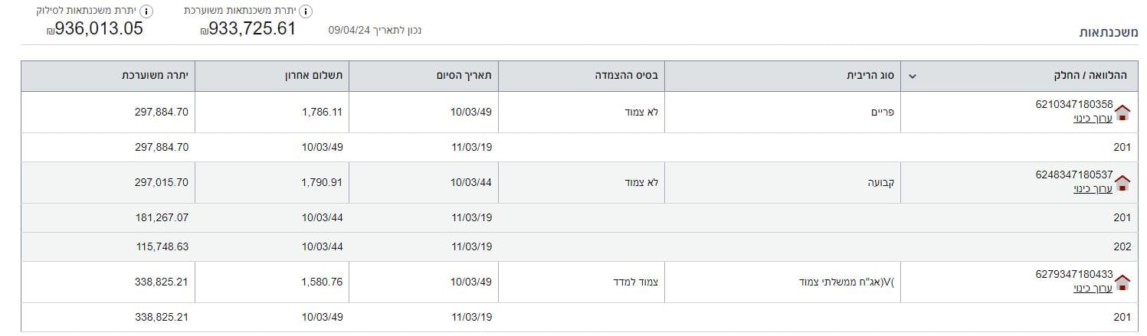Click the בסיס ההצמדה column header
Viewport: 1147px width, 336px height.
click(629, 76)
